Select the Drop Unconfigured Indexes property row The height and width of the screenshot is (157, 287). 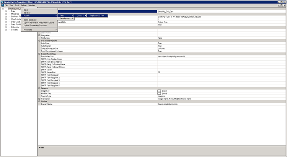tap(162, 51)
